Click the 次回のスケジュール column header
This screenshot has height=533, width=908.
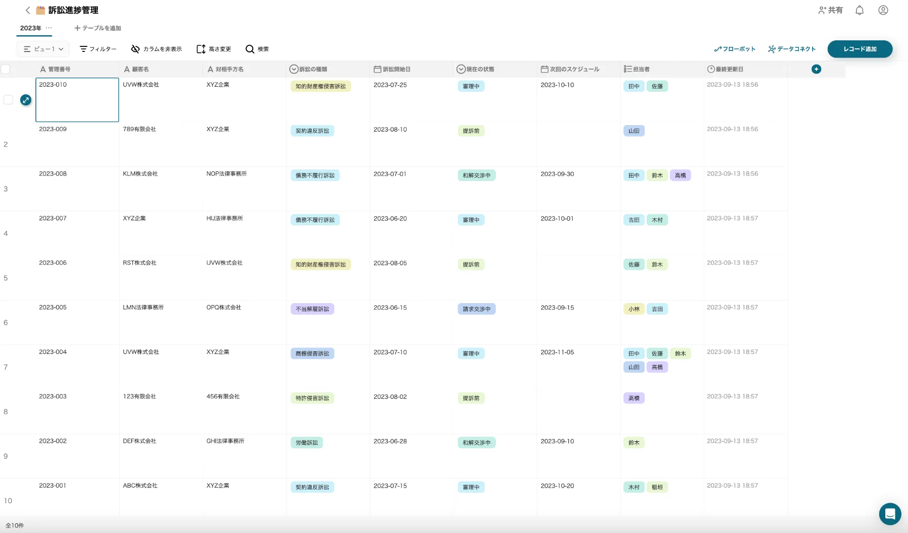(579, 69)
